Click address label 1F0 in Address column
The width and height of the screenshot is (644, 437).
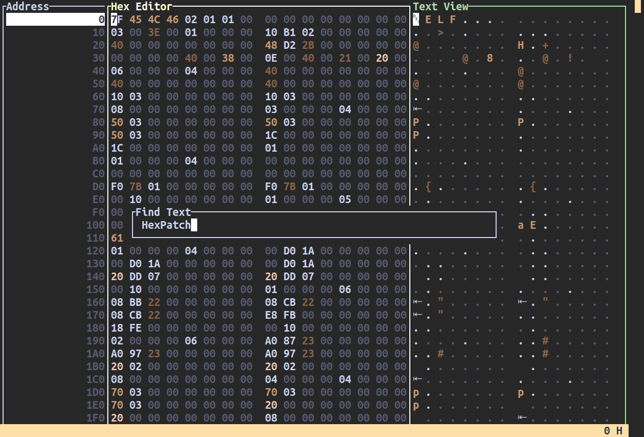pyautogui.click(x=96, y=417)
